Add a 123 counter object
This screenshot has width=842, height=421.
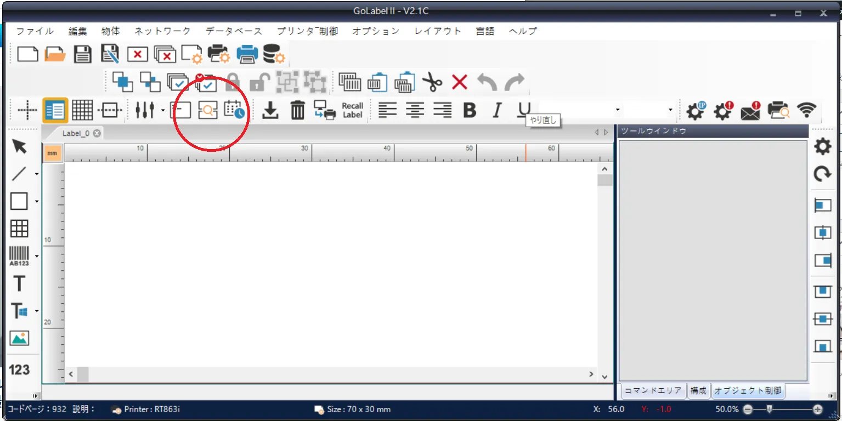coord(19,369)
